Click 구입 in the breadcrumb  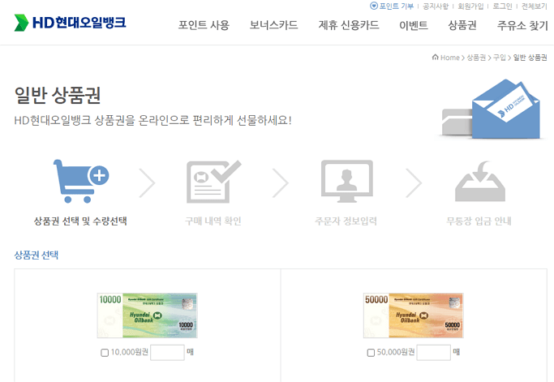[499, 58]
